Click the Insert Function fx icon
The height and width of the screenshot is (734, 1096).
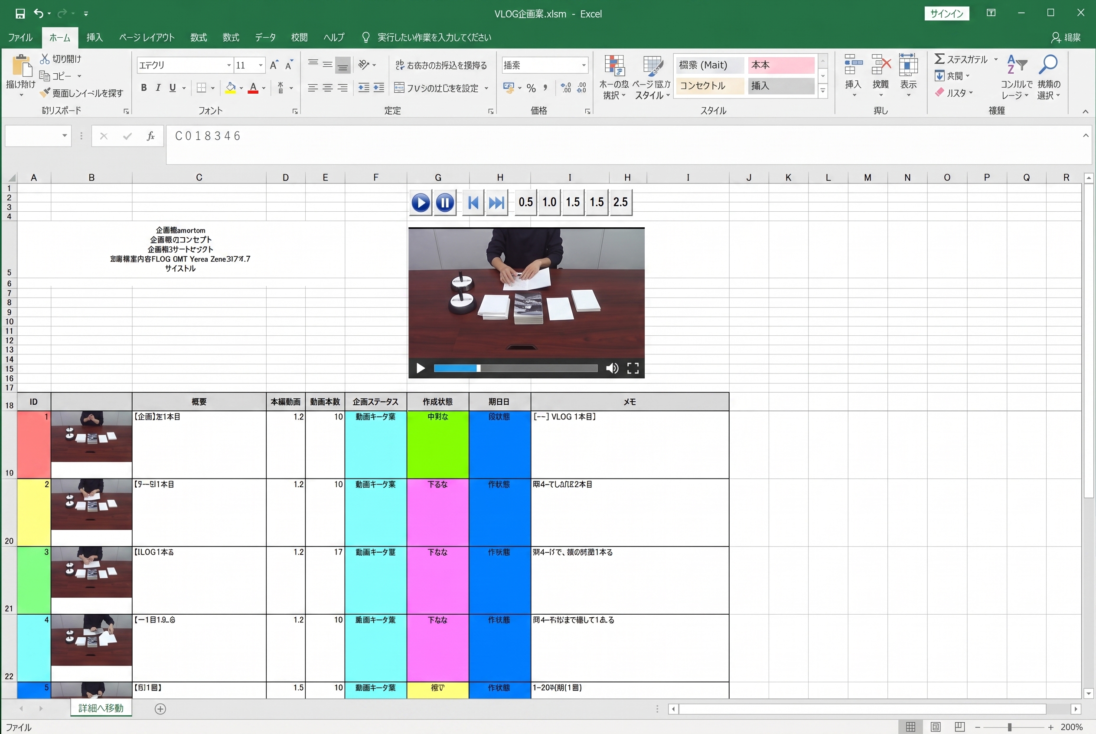(150, 136)
